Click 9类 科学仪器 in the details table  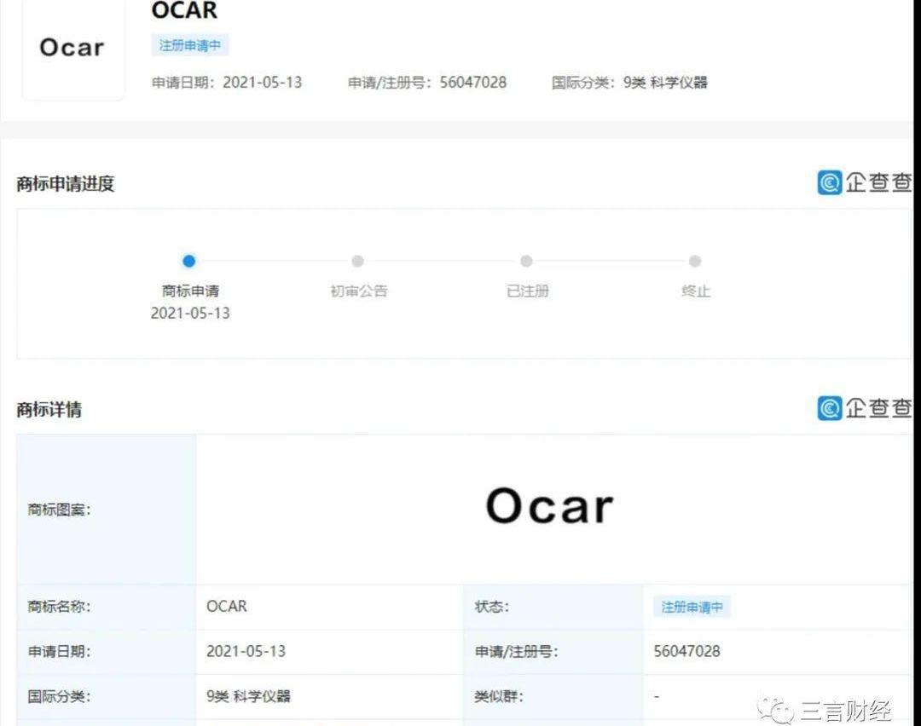[x=248, y=696]
